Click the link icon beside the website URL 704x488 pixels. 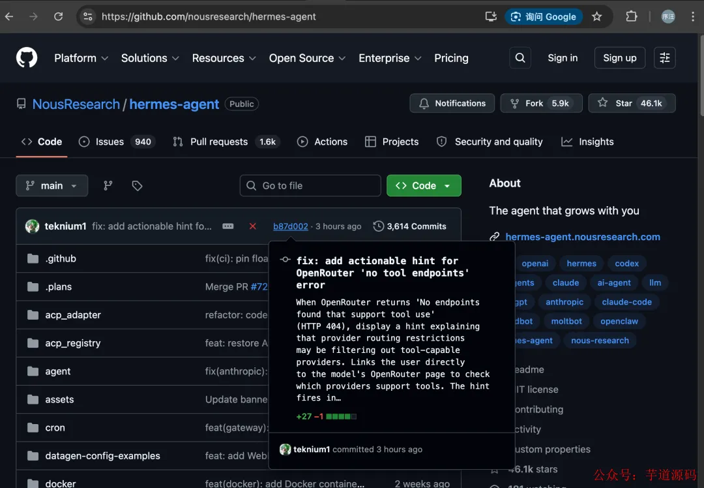(494, 236)
